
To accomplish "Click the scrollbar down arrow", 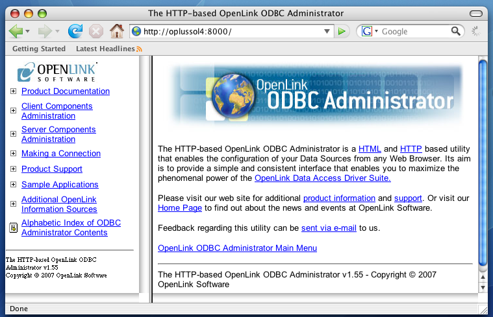I will point(483,287).
